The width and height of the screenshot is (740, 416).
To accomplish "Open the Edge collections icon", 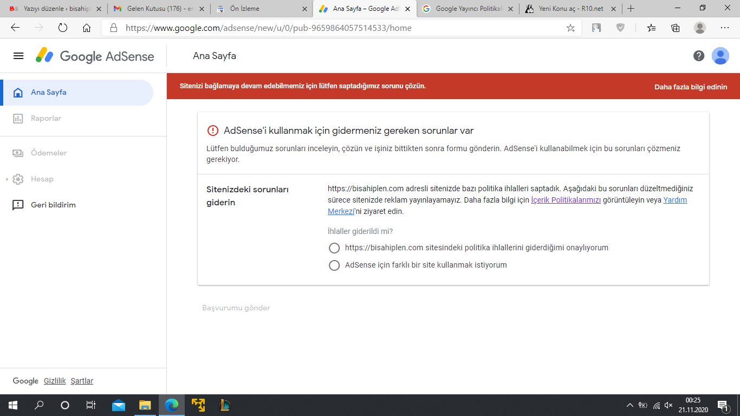I will click(x=676, y=28).
